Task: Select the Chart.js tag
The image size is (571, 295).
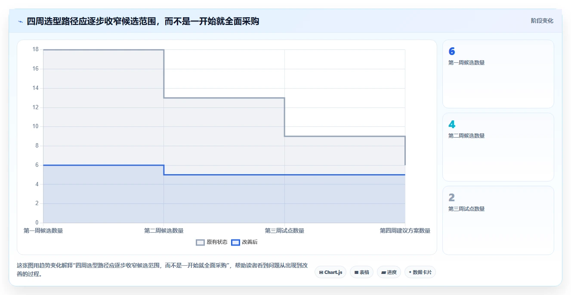Action: point(330,272)
